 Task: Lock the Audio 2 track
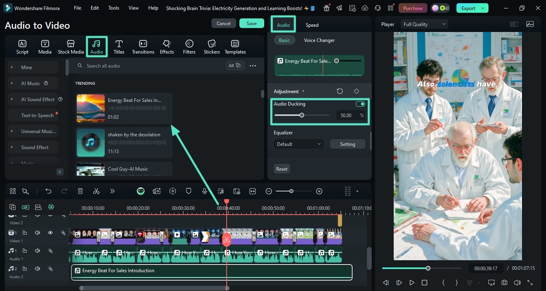coord(25,268)
